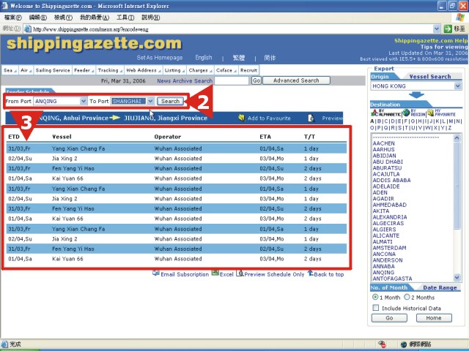Click the Add to Favourite icon
The height and width of the screenshot is (351, 469).
pos(241,118)
